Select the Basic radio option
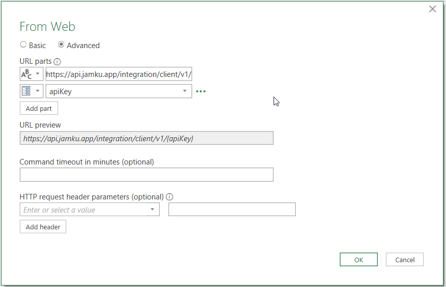 [23, 45]
